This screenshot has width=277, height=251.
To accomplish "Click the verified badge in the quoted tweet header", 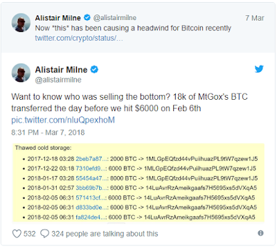I will click(x=87, y=17).
